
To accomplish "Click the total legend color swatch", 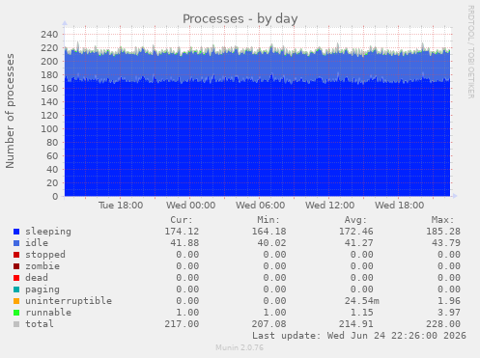I will [x=16, y=324].
